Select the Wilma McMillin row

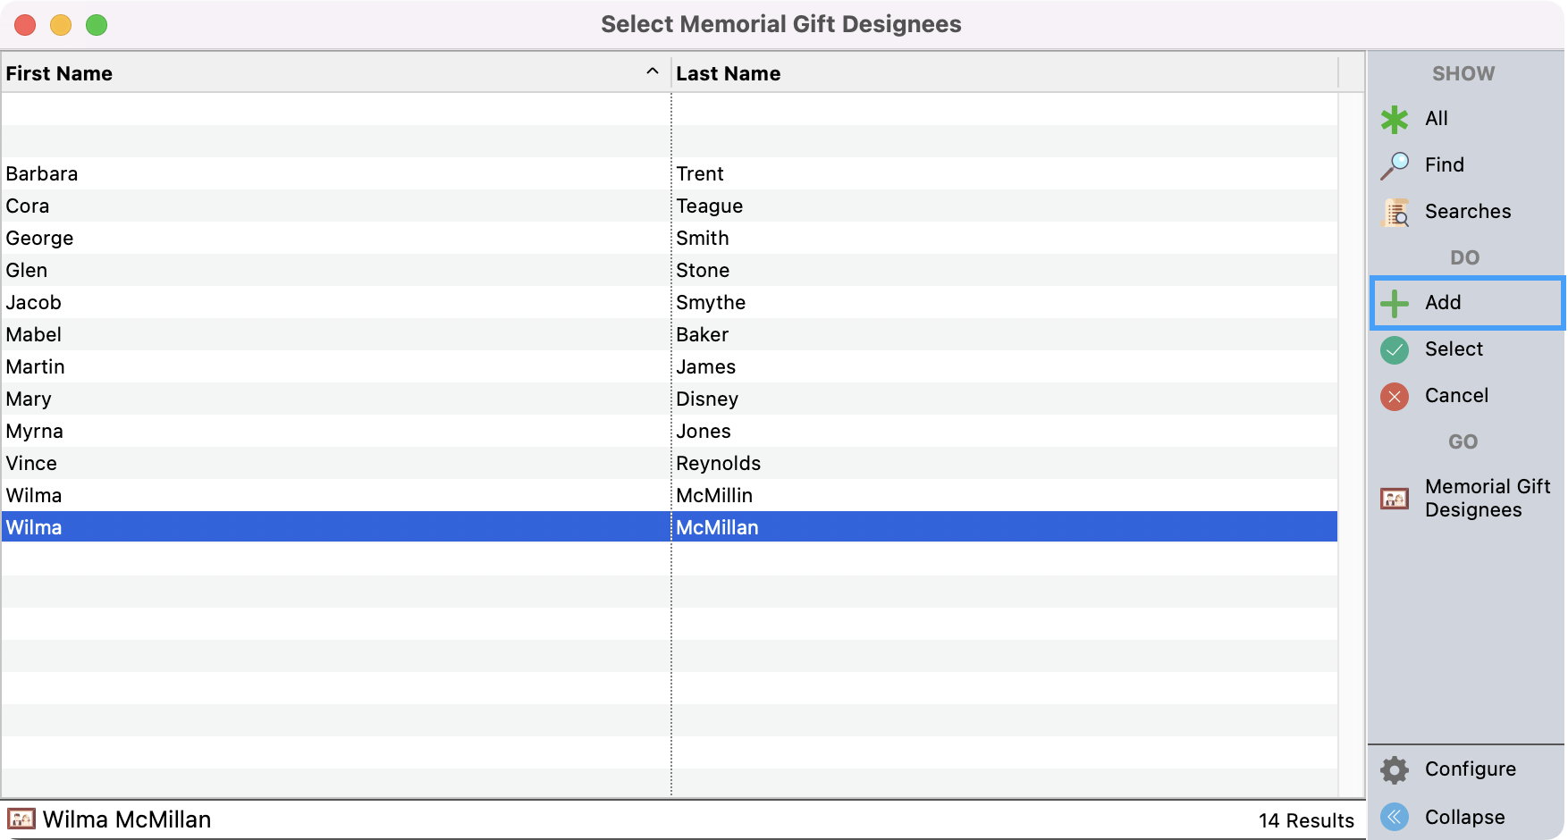[358, 495]
